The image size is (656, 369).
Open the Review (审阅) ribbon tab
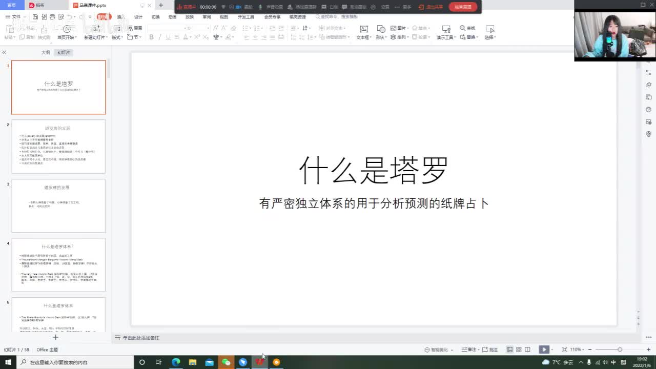pyautogui.click(x=207, y=17)
